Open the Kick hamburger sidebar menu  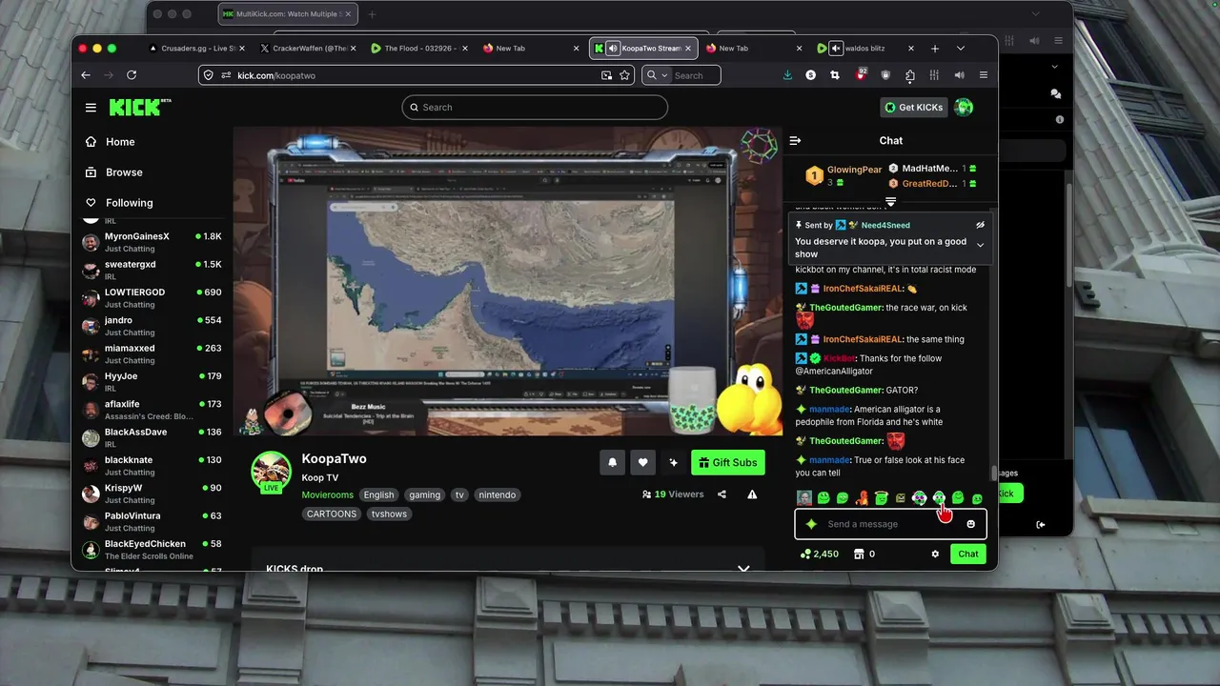pos(91,108)
